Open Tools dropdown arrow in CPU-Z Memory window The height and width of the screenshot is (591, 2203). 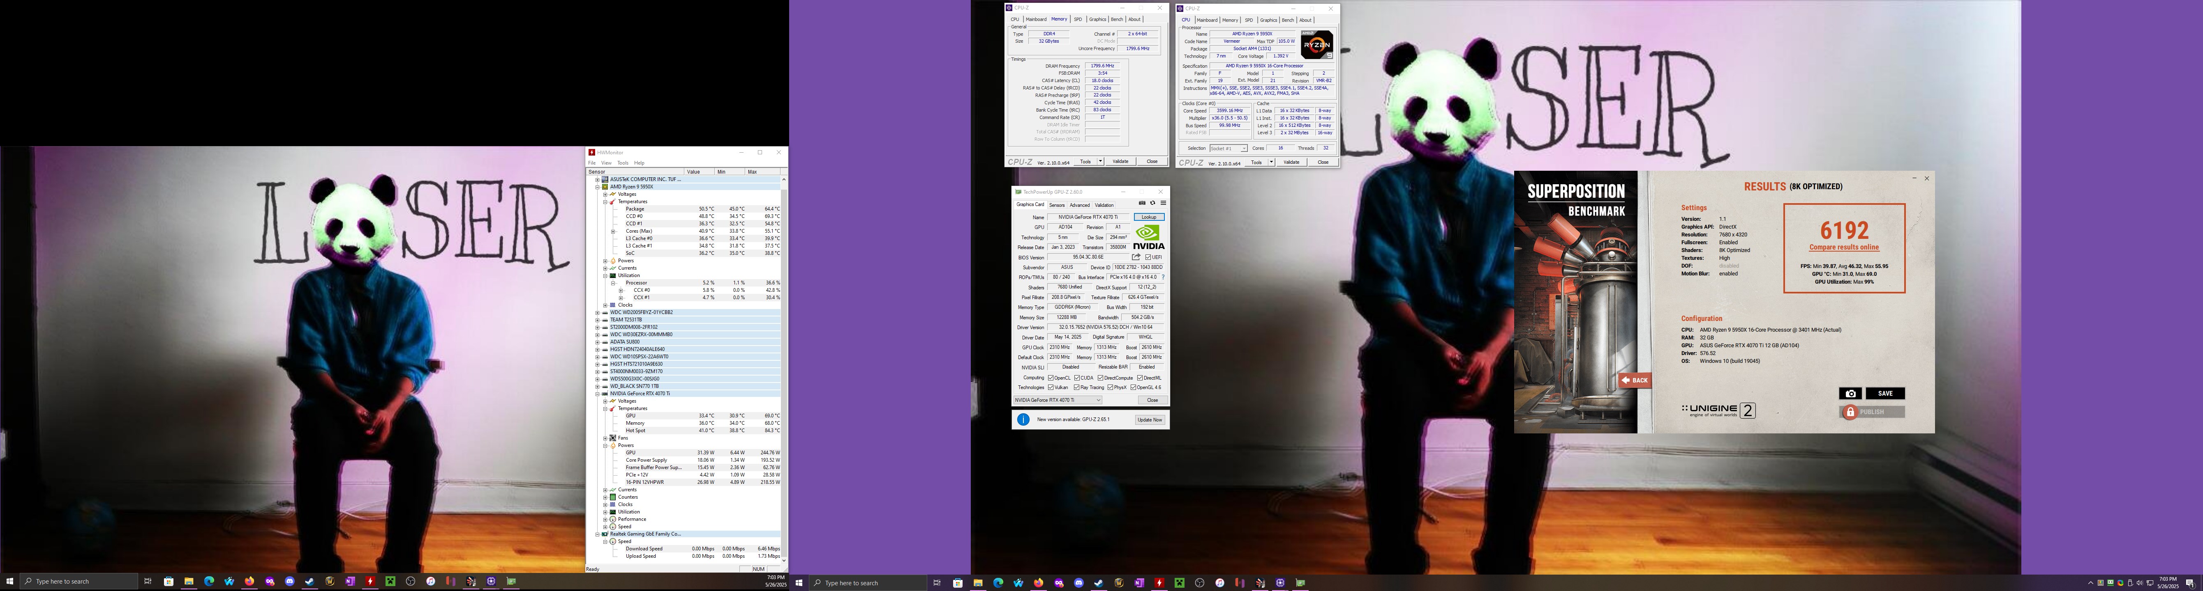(1101, 161)
